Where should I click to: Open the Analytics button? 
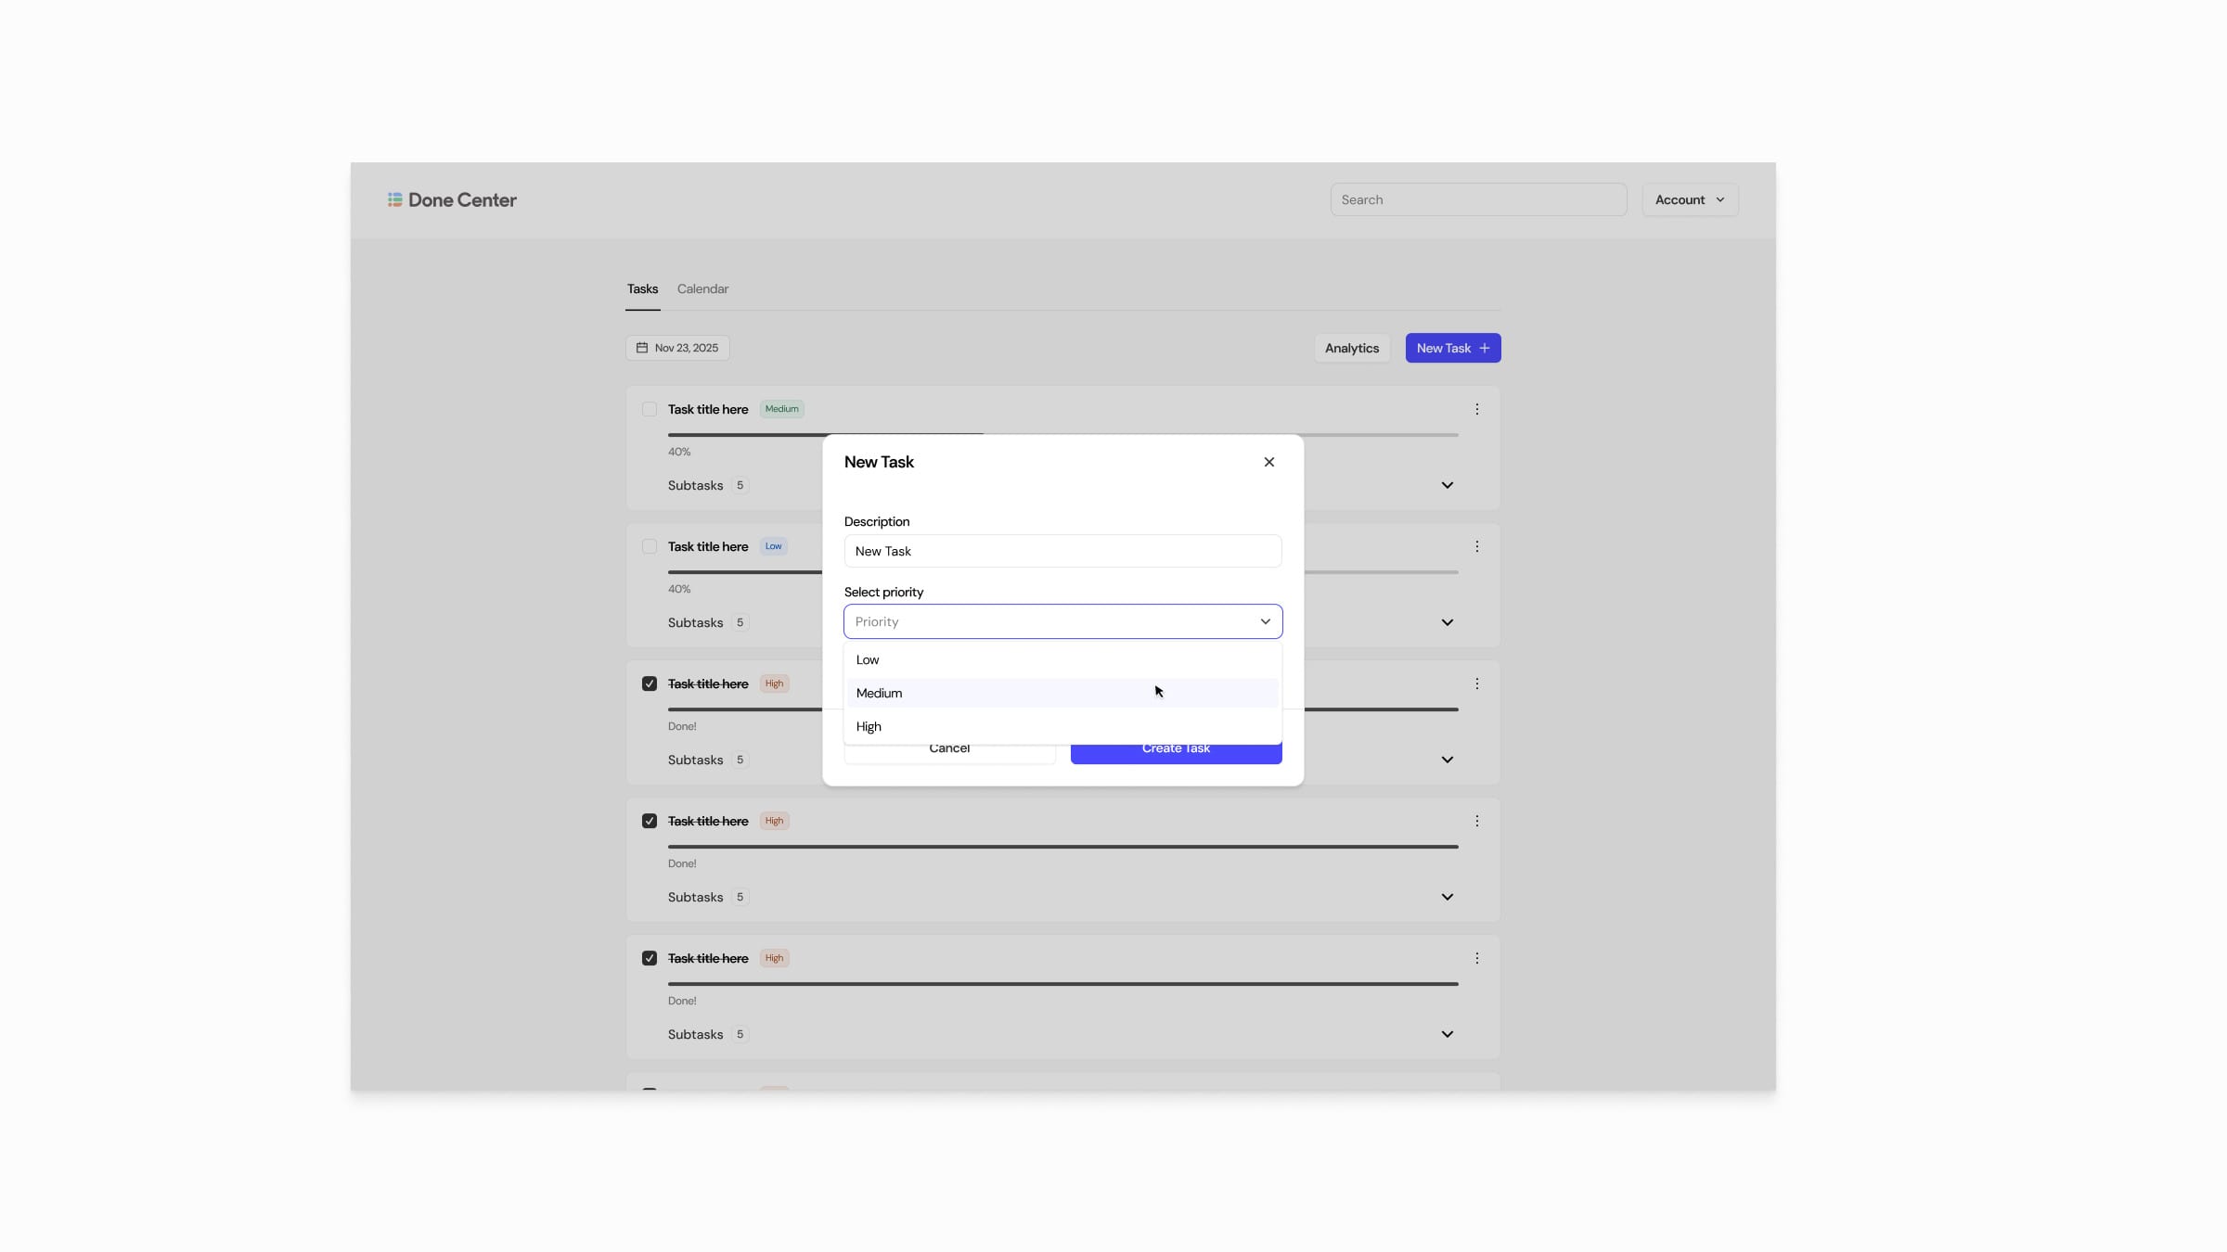[x=1351, y=348]
